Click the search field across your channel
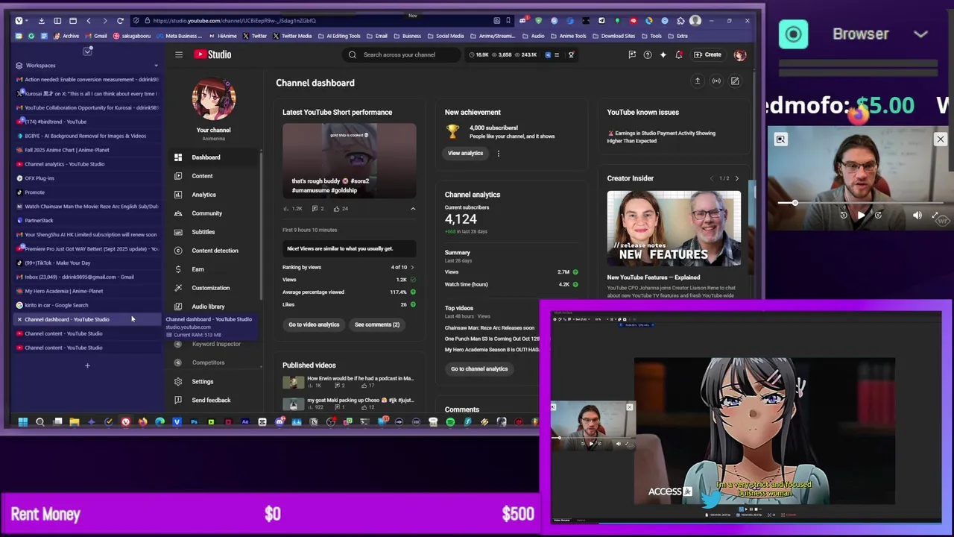This screenshot has height=537, width=954. pyautogui.click(x=400, y=54)
